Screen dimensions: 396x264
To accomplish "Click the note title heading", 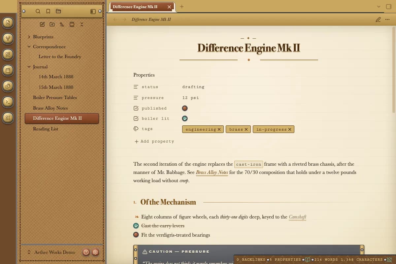I will 249,48.
